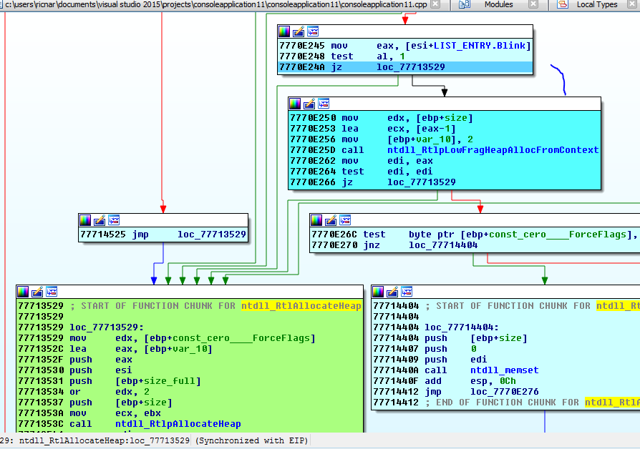Click the pencil icon on the 77714404 node

tap(393, 291)
